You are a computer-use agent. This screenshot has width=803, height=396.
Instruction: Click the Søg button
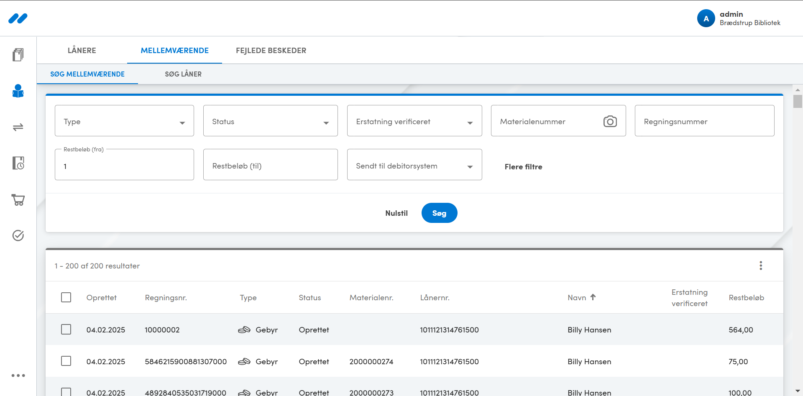point(439,213)
